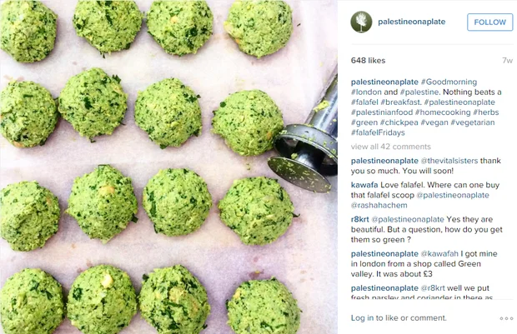
Task: Open the #falafel hashtag
Action: (364, 102)
